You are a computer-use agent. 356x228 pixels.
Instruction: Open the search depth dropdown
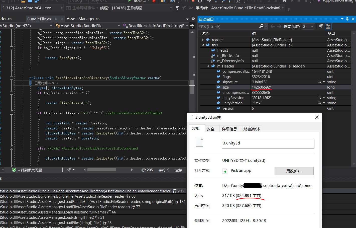coord(312,26)
